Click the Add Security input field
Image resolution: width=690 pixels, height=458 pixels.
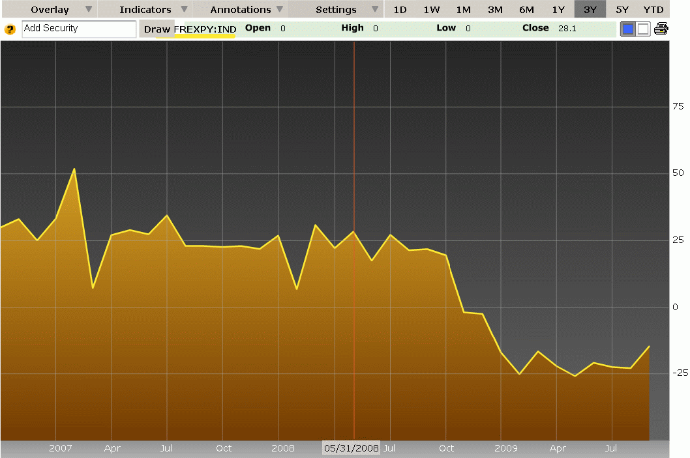(79, 29)
